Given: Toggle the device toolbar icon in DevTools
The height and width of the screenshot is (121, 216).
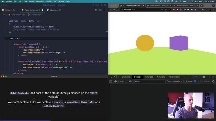Looking at the screenshot, I should coord(115,77).
